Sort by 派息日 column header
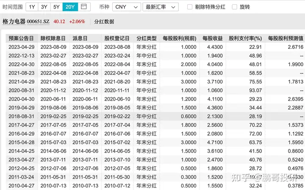The height and width of the screenshot is (190, 305). [80, 38]
